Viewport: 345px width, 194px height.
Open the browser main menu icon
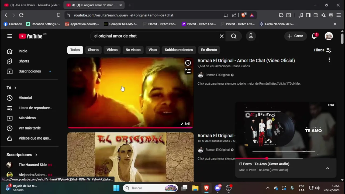coord(339,15)
